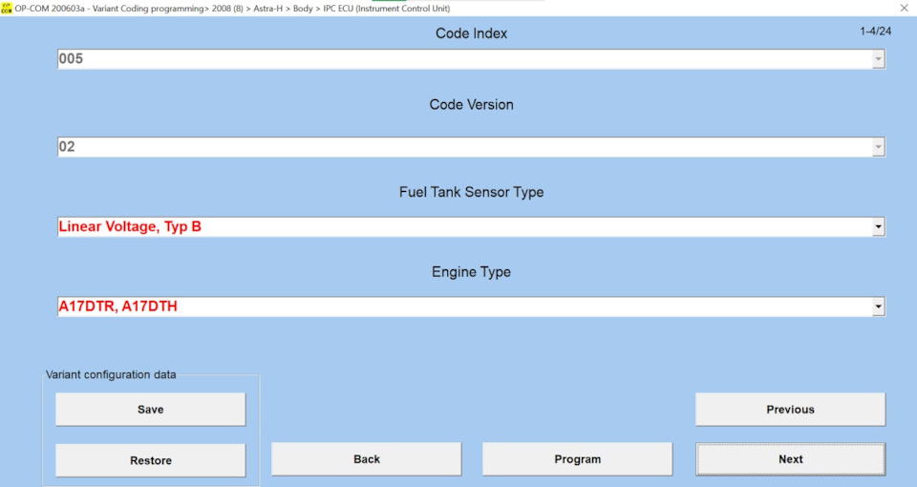917x487 pixels.
Task: Click the Variant configuration data group label
Action: 111,374
